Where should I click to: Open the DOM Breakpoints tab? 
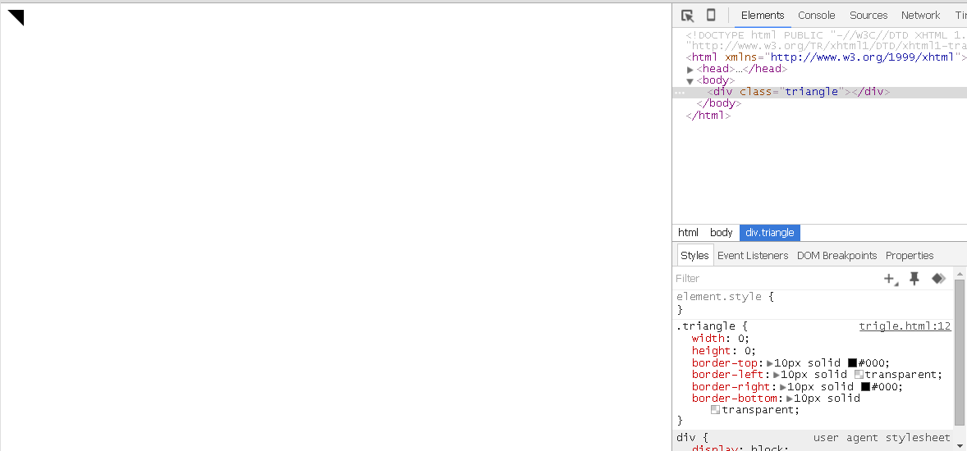point(836,255)
